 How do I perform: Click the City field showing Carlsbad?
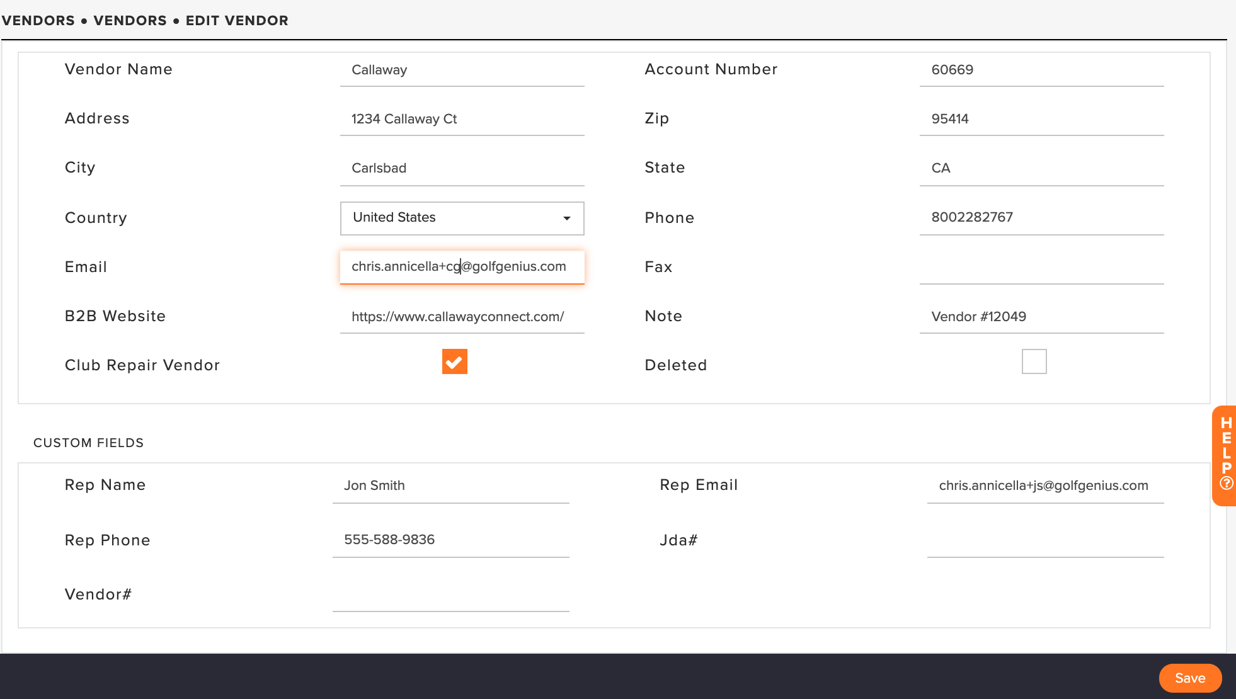(x=462, y=169)
